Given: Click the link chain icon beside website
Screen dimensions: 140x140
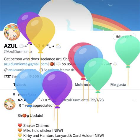Looking at the screenshot, I should tap(6, 70).
